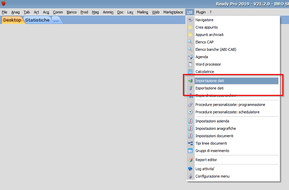Click the Word processor document icon
The height and width of the screenshot is (190, 289).
point(190,64)
